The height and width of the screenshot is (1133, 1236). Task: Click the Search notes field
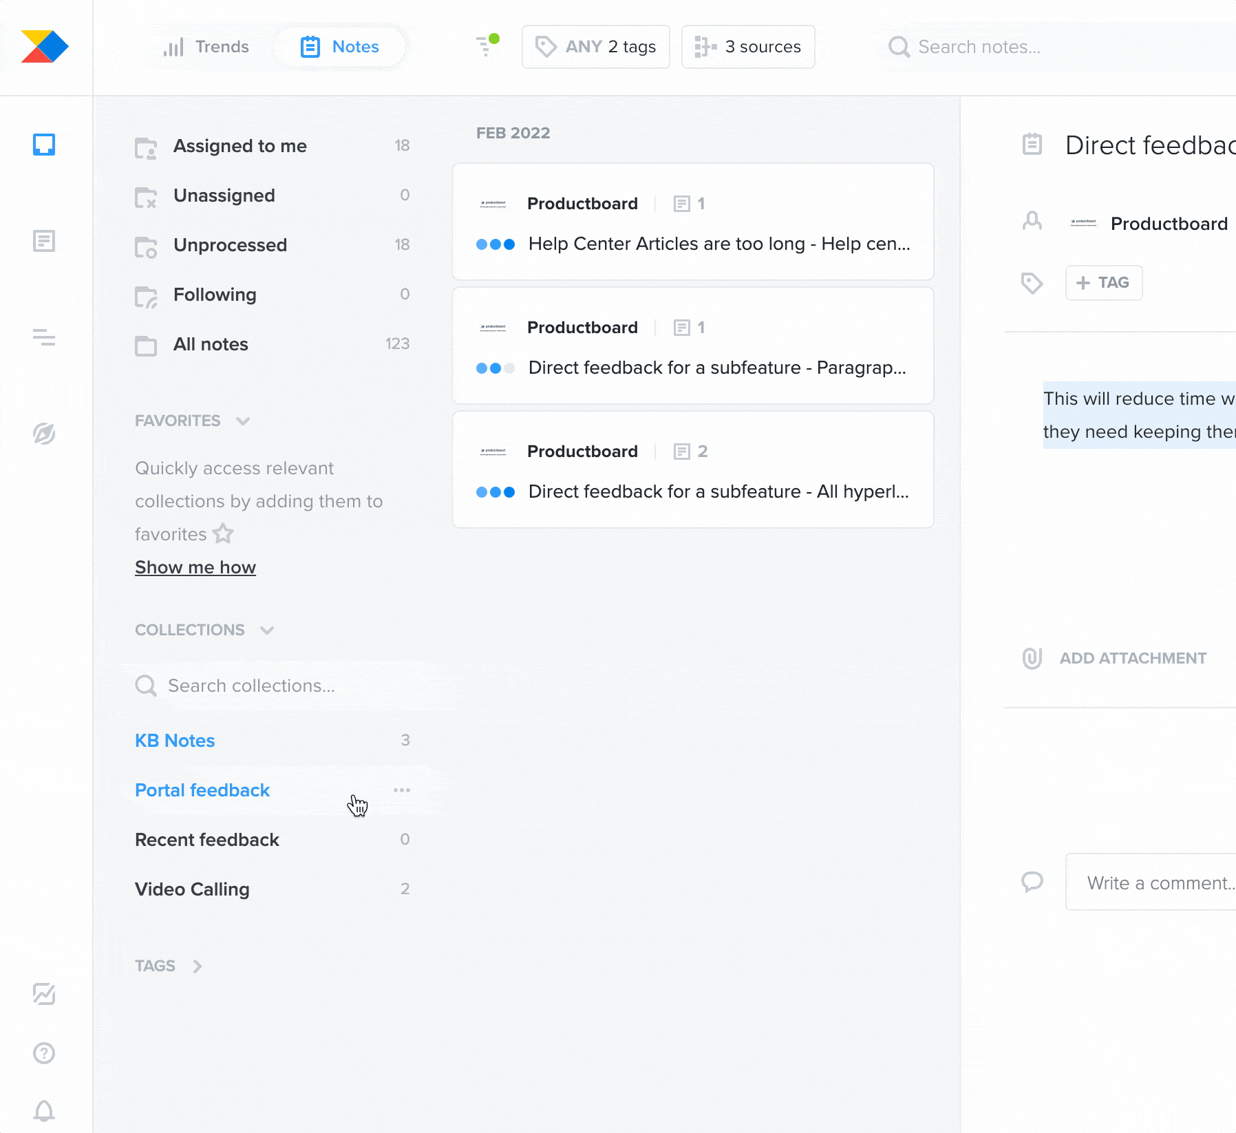1060,47
